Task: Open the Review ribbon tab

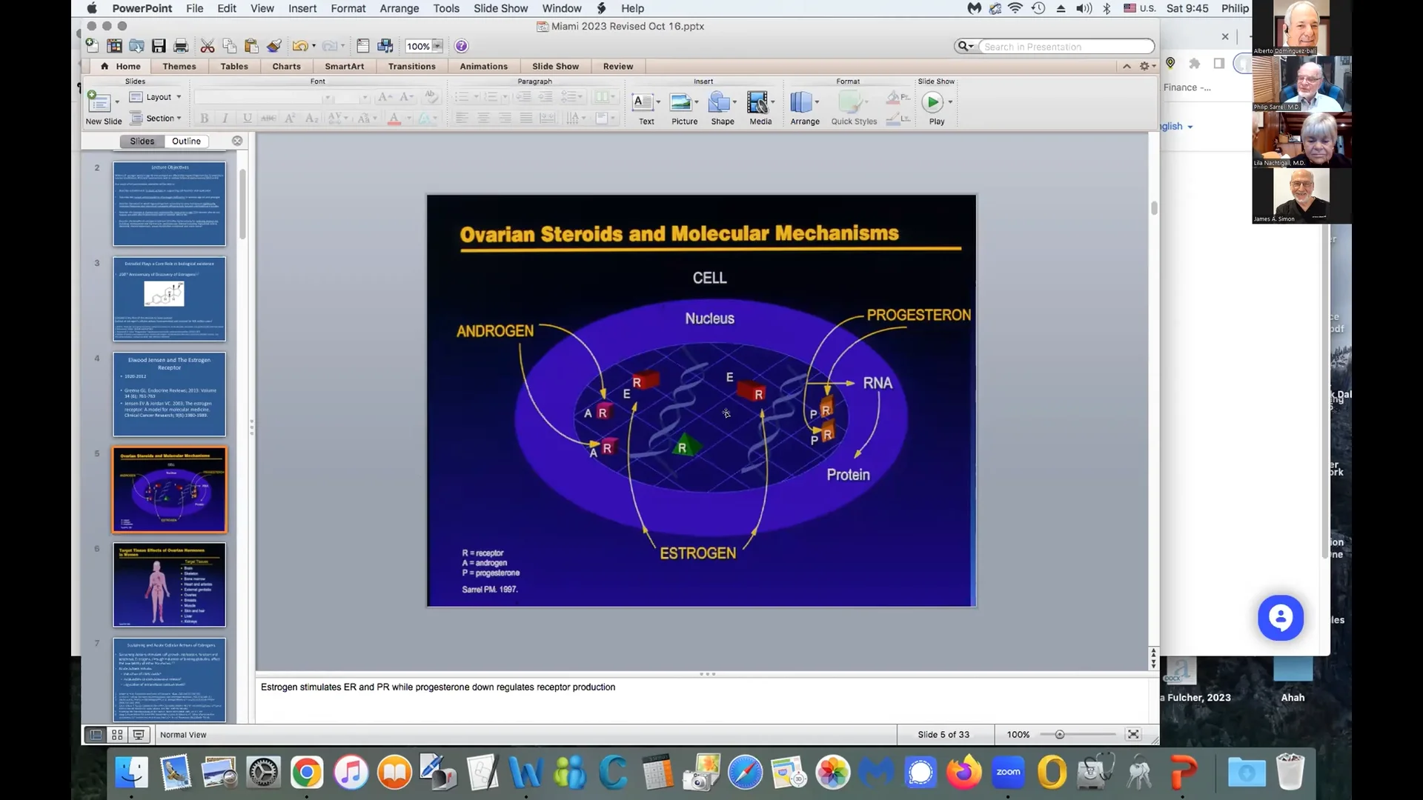Action: click(618, 66)
